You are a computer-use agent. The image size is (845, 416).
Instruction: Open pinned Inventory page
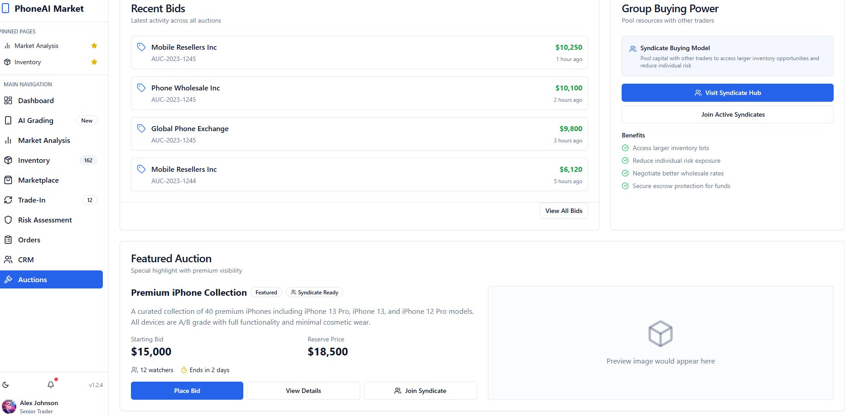click(28, 62)
